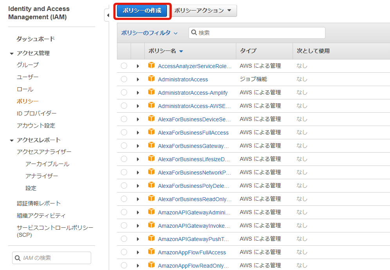Open アーカイブルール in sidebar
The image size is (390, 270).
pos(47,164)
